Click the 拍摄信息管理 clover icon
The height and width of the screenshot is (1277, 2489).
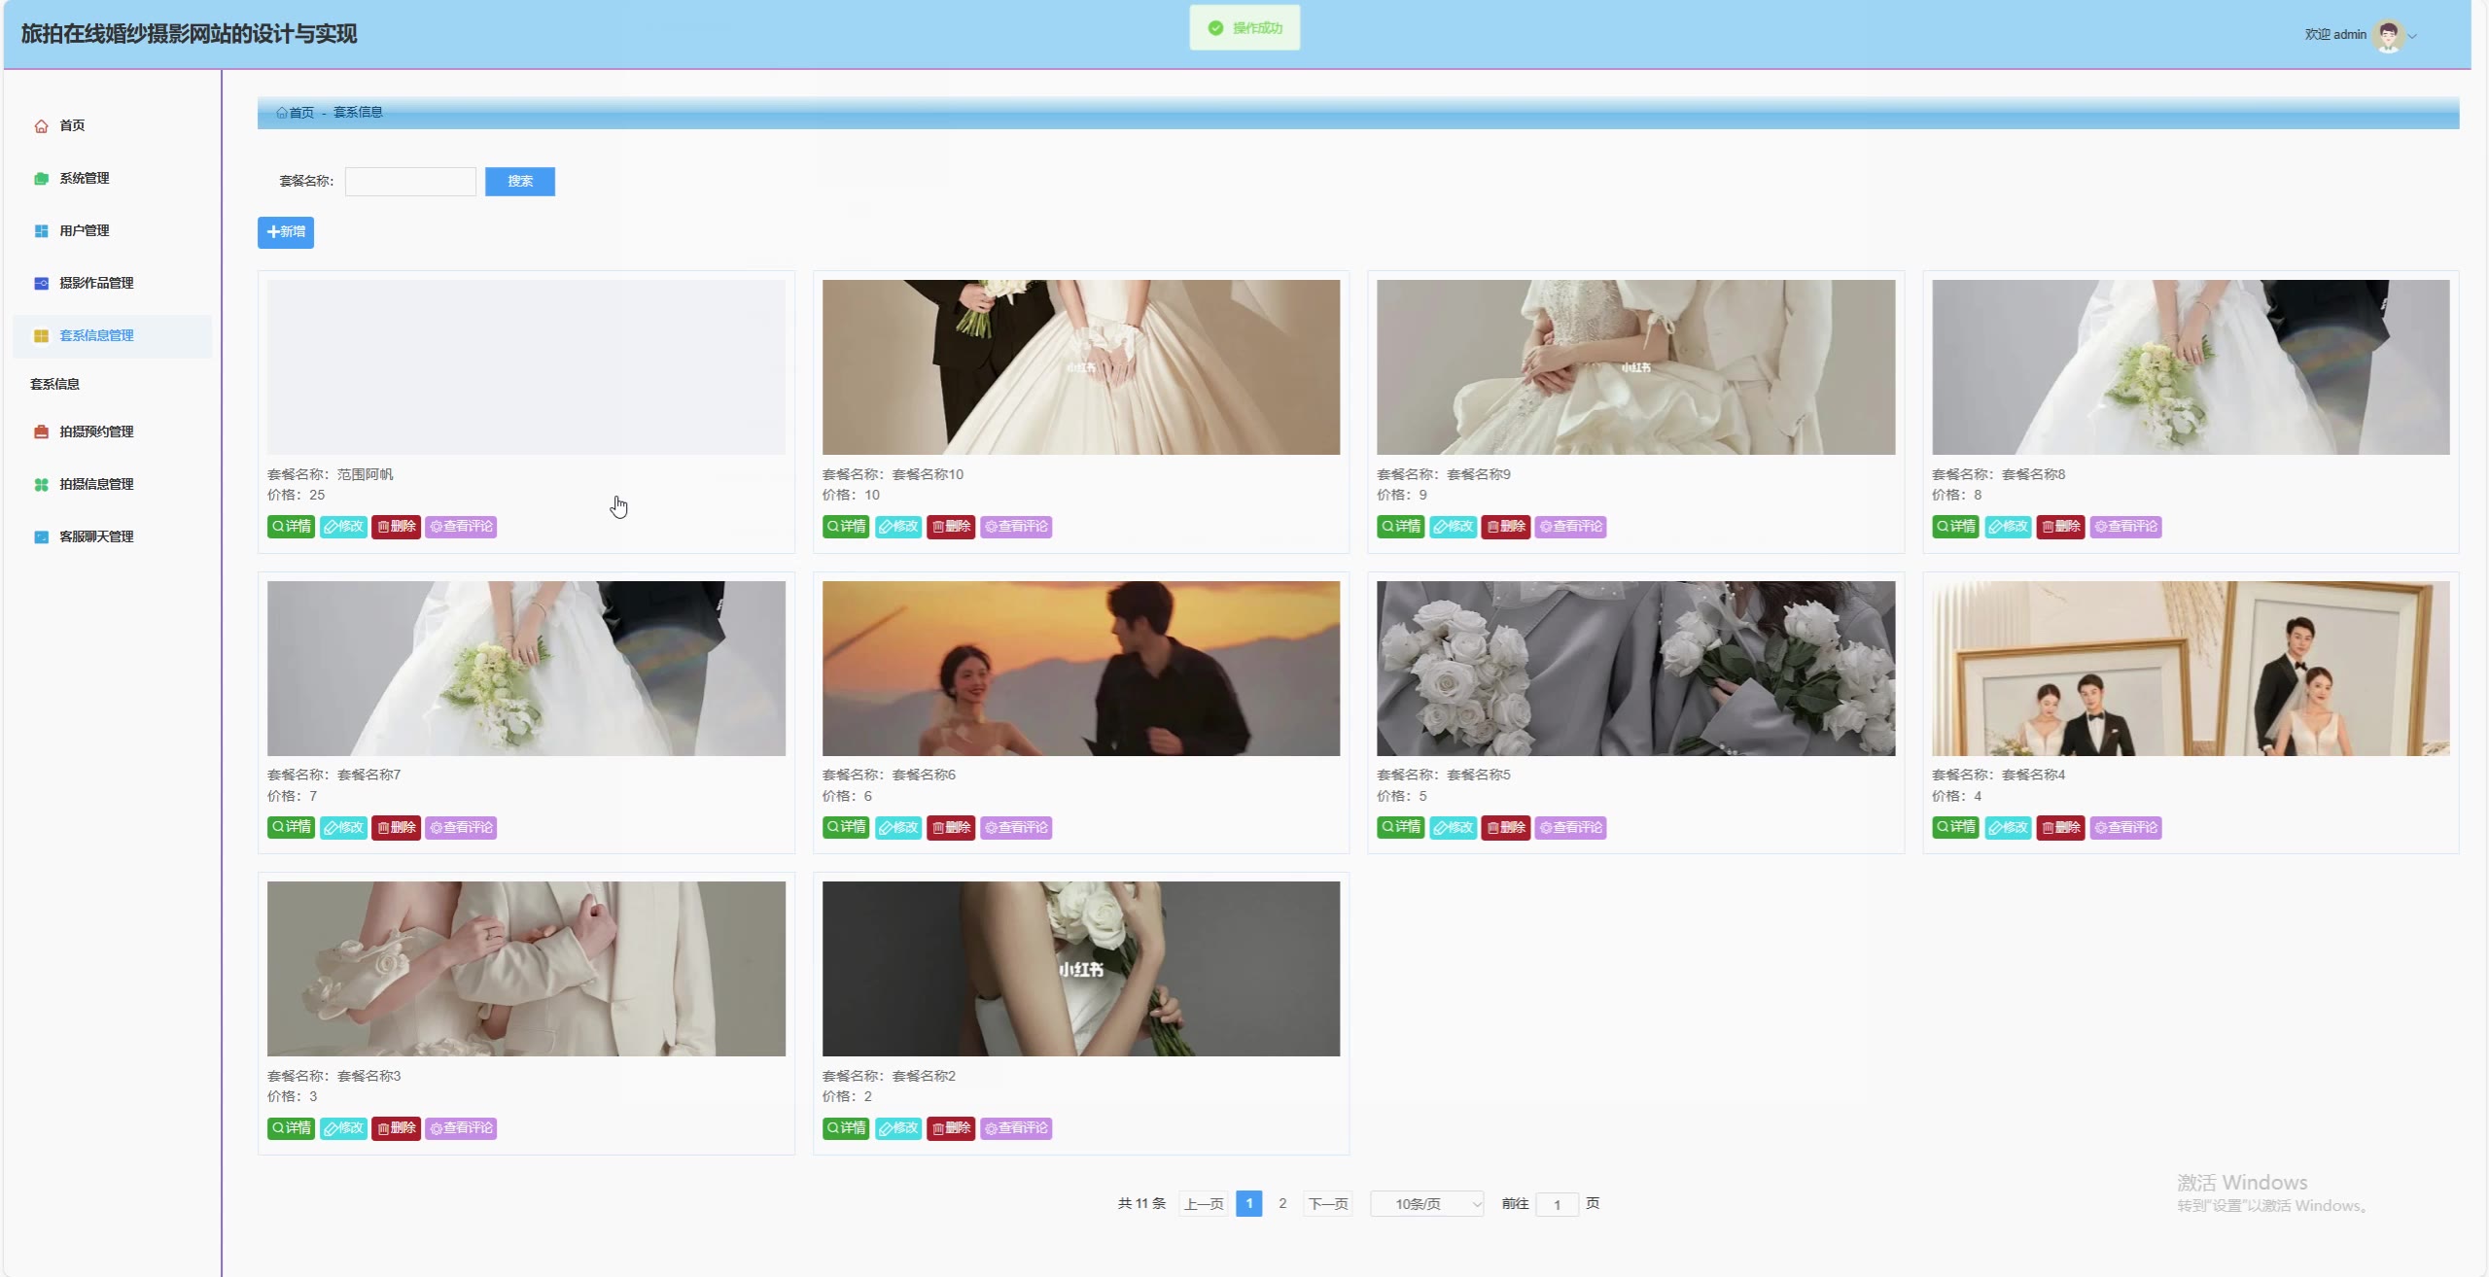click(x=41, y=485)
